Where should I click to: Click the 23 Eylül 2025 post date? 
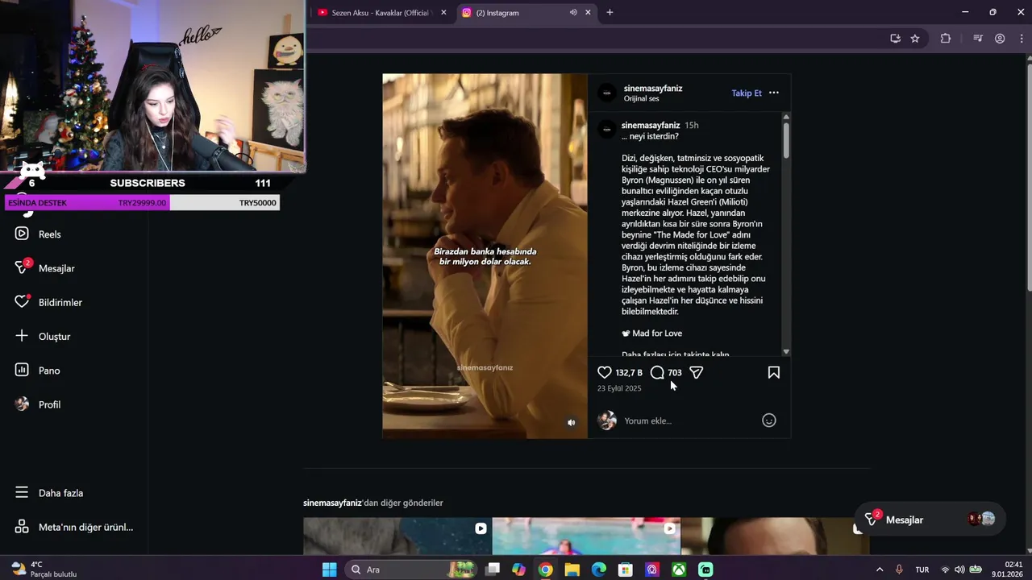click(x=619, y=388)
